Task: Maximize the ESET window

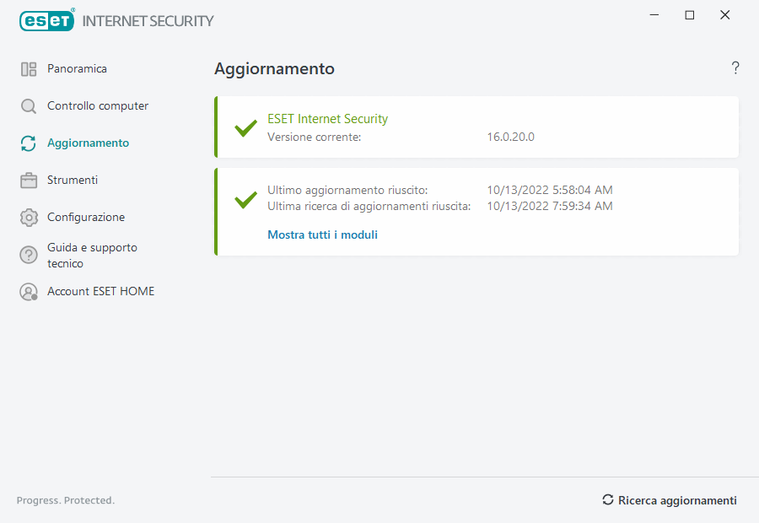Action: [x=690, y=15]
